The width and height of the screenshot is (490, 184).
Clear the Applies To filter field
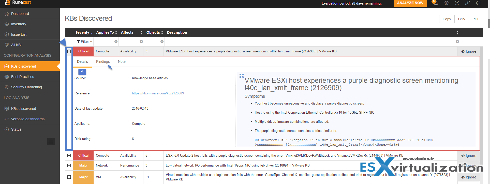coord(116,42)
